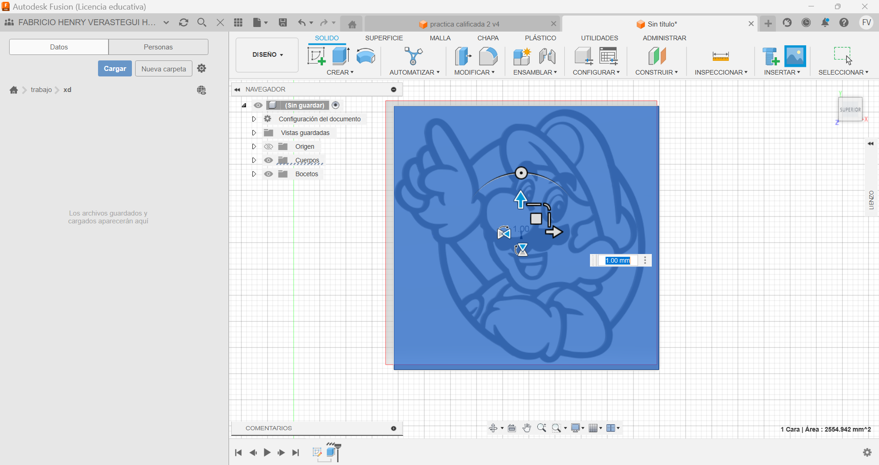Image resolution: width=879 pixels, height=465 pixels.
Task: Select the Create Sketch tool
Action: [x=316, y=57]
